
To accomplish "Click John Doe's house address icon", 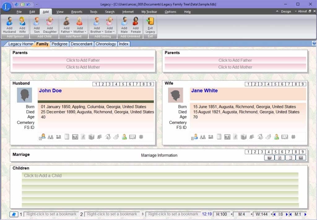I will point(108,137).
